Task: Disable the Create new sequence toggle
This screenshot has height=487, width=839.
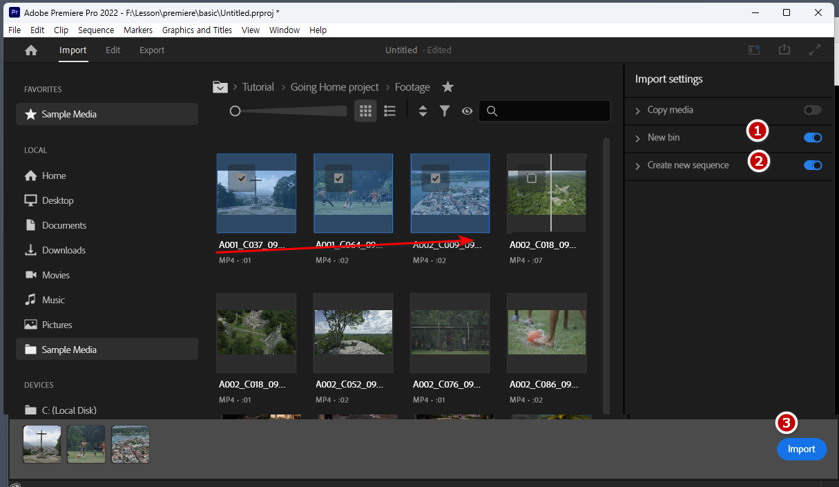Action: coord(813,165)
